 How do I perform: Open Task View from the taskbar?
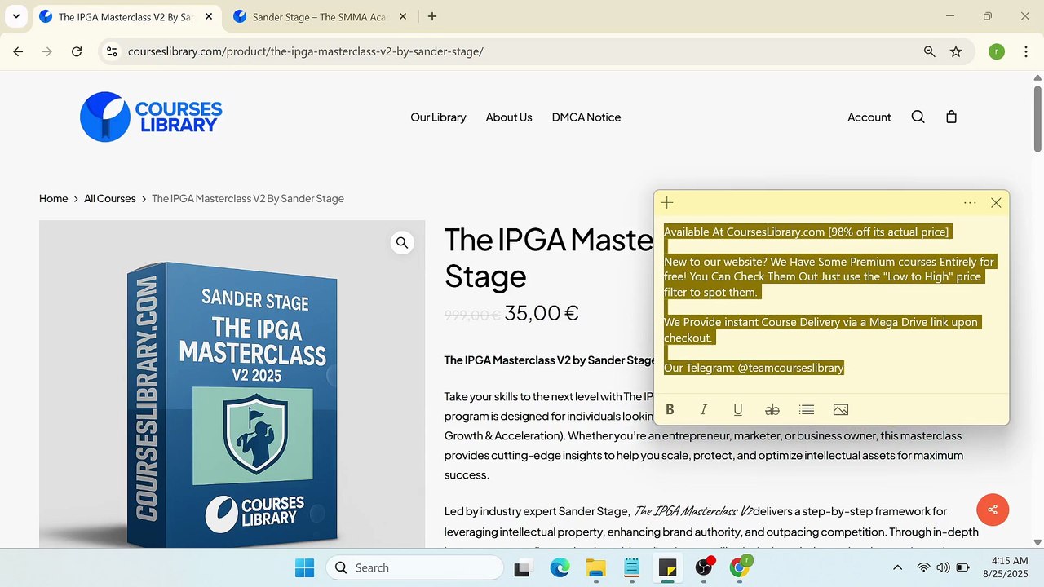[521, 567]
